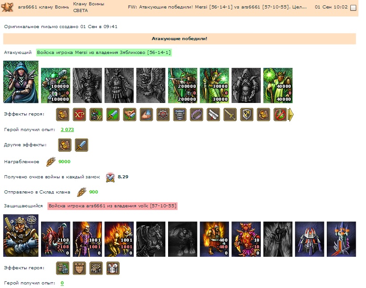Expand hero effects with the yellow arrow
Image resolution: width=366 pixels, height=288 pixels.
click(291, 115)
